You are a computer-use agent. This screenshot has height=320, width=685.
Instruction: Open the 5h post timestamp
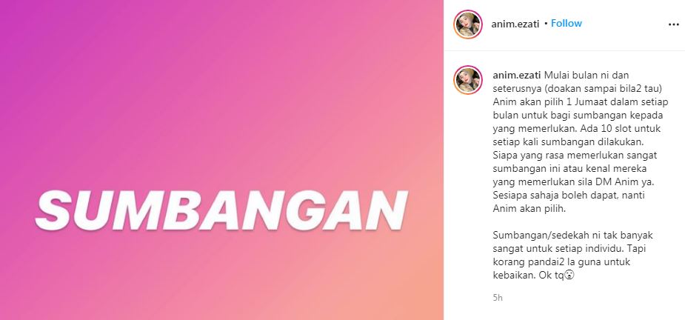(x=498, y=298)
